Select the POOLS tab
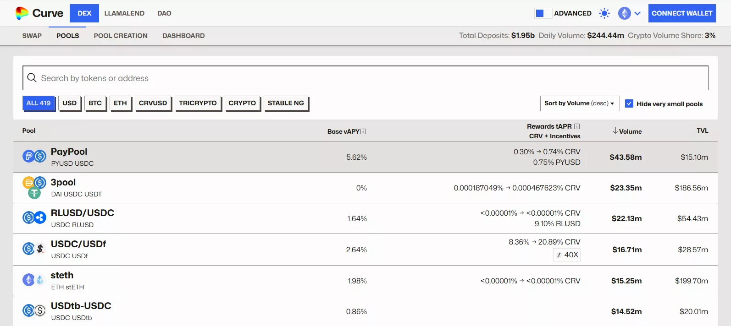731x326 pixels. 68,36
